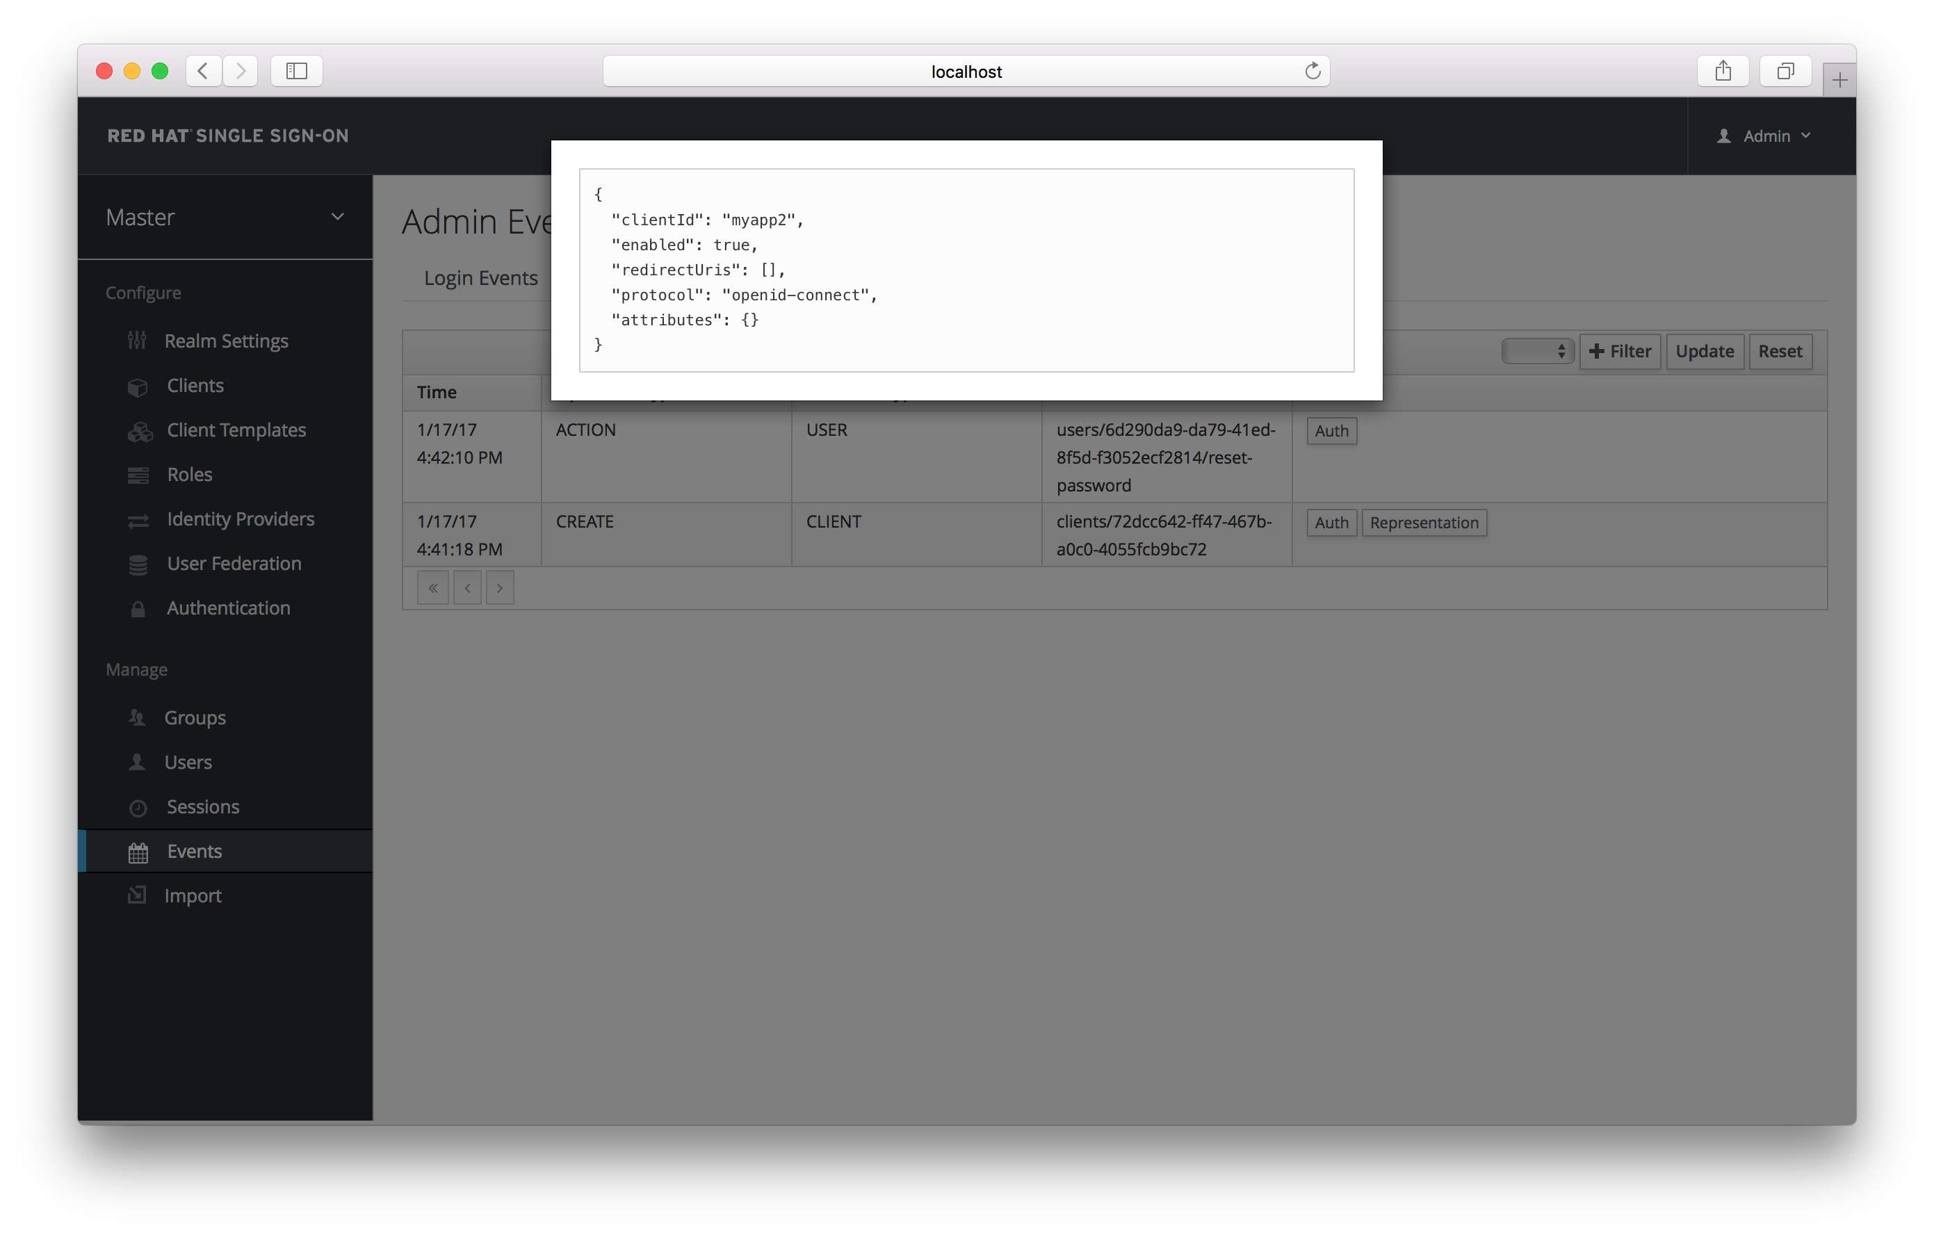Click the Realm Settings icon
Viewport: 1934px width, 1236px height.
tap(137, 340)
